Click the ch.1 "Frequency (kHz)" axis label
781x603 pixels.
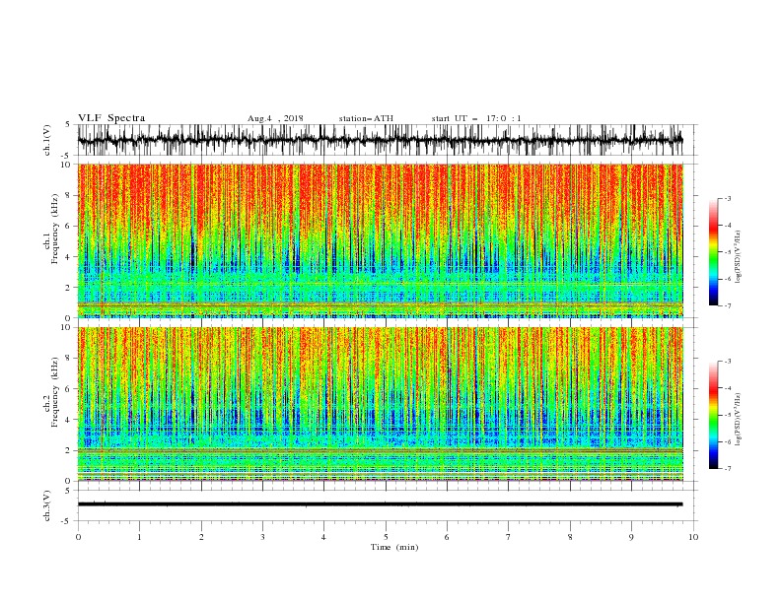pyautogui.click(x=55, y=227)
